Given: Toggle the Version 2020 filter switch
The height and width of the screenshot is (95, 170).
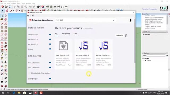Looking at the screenshot, I should tap(50, 35).
